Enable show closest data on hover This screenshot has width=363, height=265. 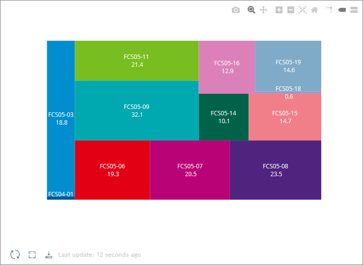pyautogui.click(x=342, y=10)
